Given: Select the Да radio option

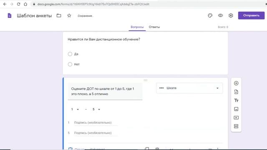Looking at the screenshot, I should (70, 54).
